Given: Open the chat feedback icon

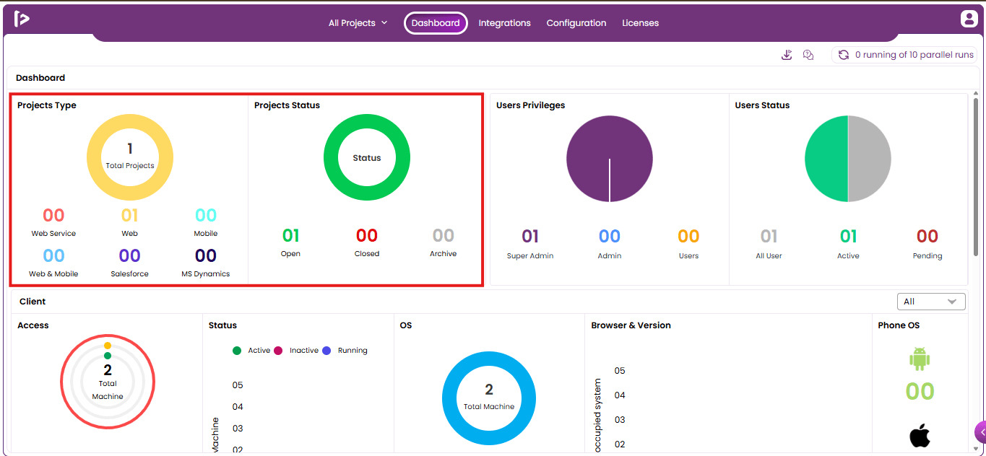Looking at the screenshot, I should pos(808,55).
